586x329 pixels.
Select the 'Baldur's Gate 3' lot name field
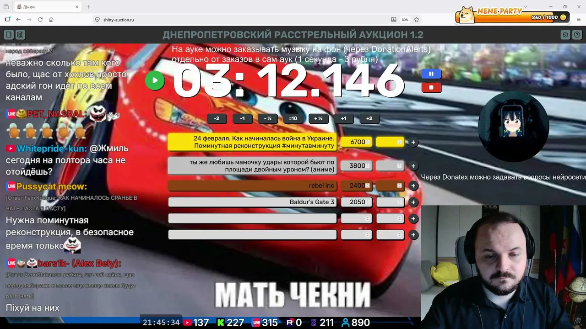252,202
